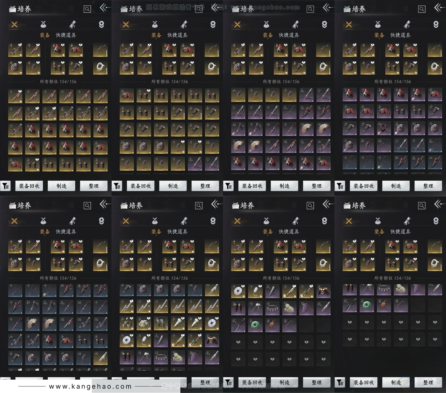Click 制造 in the top-left panel
The image size is (446, 393).
[x=61, y=186]
